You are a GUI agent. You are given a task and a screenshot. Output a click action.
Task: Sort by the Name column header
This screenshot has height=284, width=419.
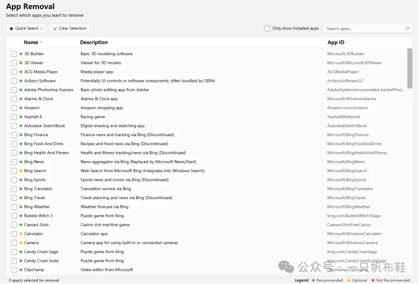(33, 42)
